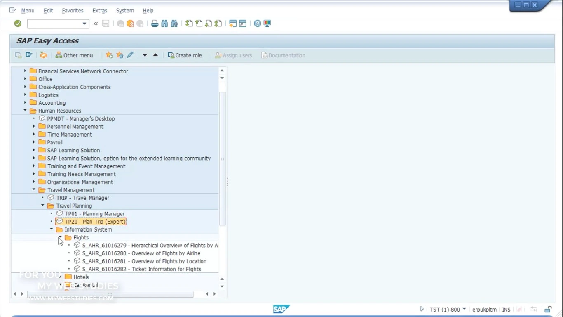This screenshot has height=317, width=563.
Task: Click the Find Next binoculars icon
Action: pos(174,24)
